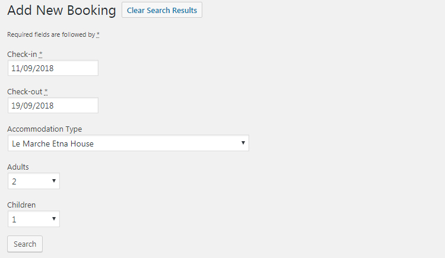Click the Check-in label text
The image size is (445, 258).
click(22, 54)
